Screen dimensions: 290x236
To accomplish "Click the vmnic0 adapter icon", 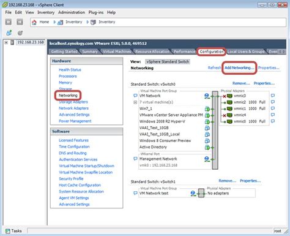I will 229,121.
